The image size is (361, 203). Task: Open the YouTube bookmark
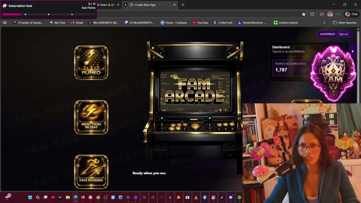pos(201,23)
